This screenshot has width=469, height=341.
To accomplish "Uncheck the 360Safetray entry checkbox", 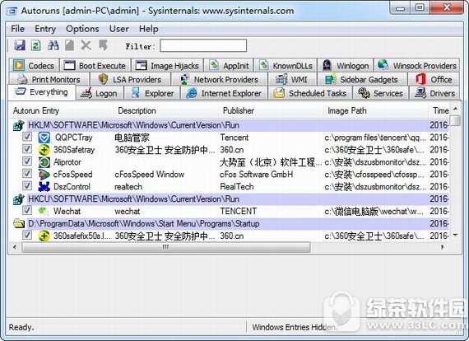I will (27, 149).
